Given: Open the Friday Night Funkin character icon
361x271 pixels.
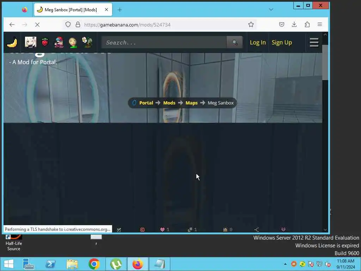Looking at the screenshot, I should 59,42.
